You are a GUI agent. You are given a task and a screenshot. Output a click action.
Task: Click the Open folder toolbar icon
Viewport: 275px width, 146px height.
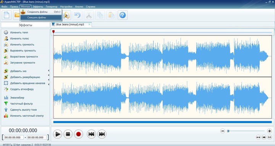tap(17, 15)
